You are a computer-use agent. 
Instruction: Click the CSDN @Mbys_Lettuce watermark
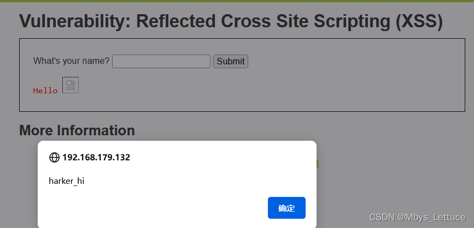418,217
